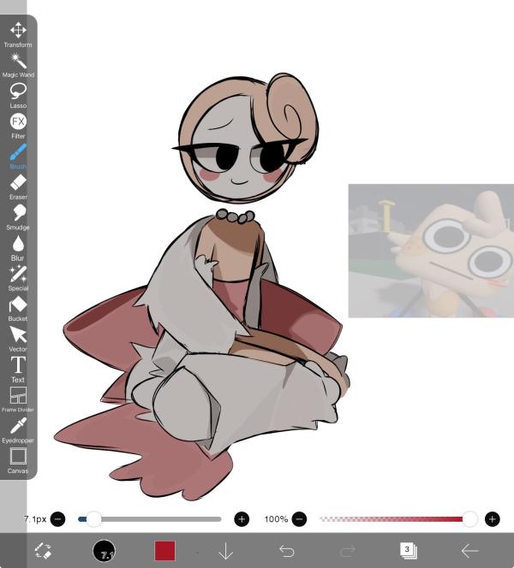Screen dimensions: 514x568
Task: Open the Frame Divider tool
Action: coord(18,399)
